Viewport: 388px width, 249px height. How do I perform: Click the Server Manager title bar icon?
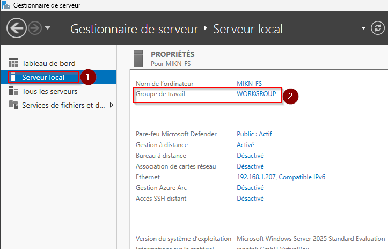click(x=6, y=5)
